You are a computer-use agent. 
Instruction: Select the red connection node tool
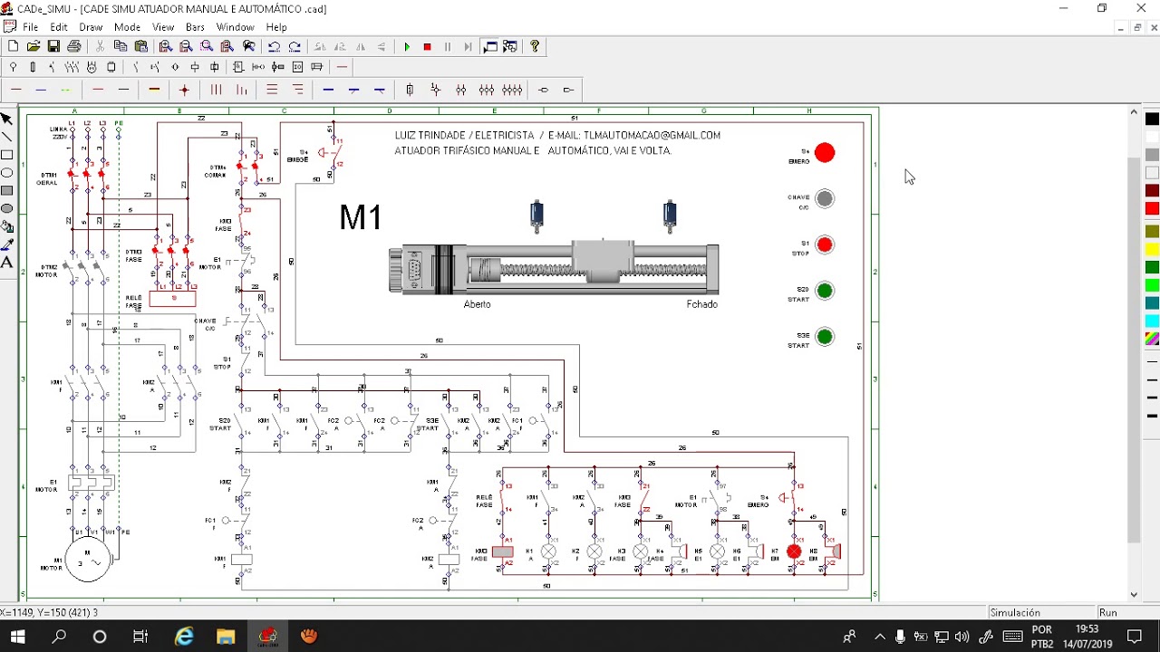tap(185, 90)
